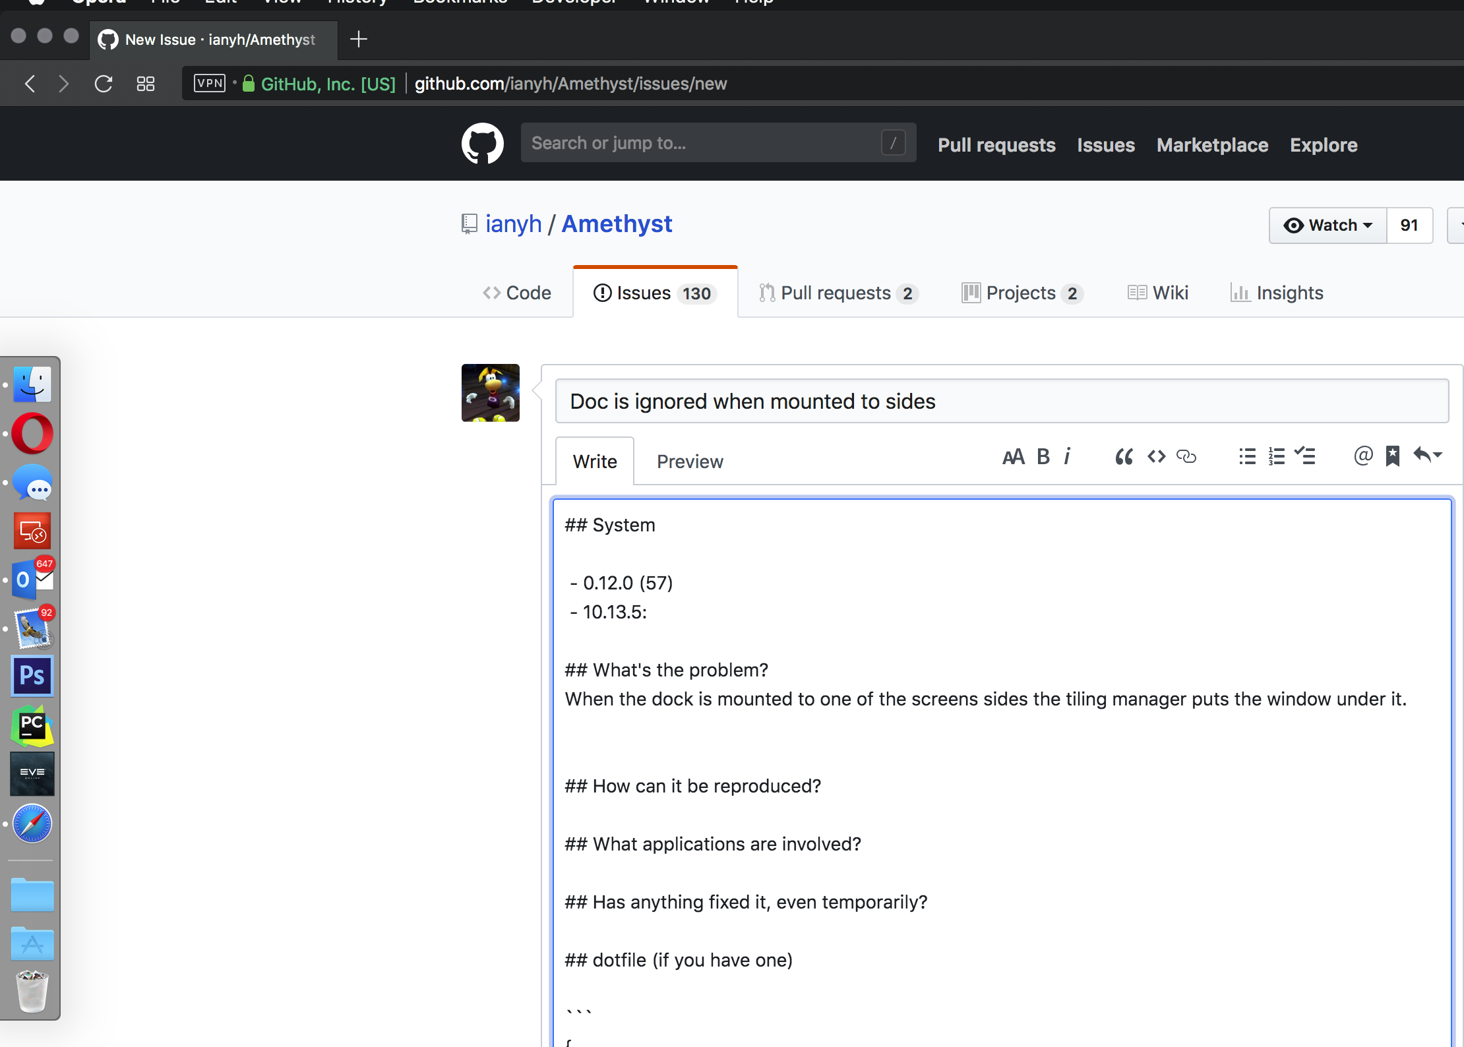Image resolution: width=1464 pixels, height=1047 pixels.
Task: Insert a hyperlink in the issue body
Action: coord(1186,456)
